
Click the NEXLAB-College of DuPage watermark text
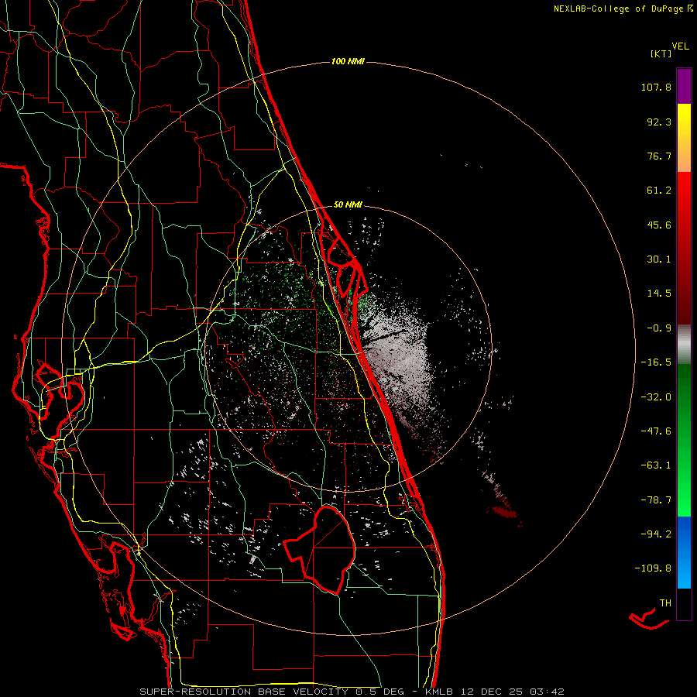(623, 9)
